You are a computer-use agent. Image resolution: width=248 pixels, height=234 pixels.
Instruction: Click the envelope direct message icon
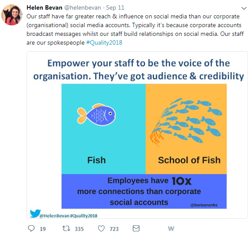(136, 228)
